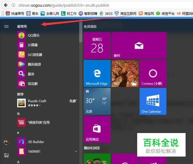Open the 北京 weather tile
The image size is (193, 164).
[97, 101]
